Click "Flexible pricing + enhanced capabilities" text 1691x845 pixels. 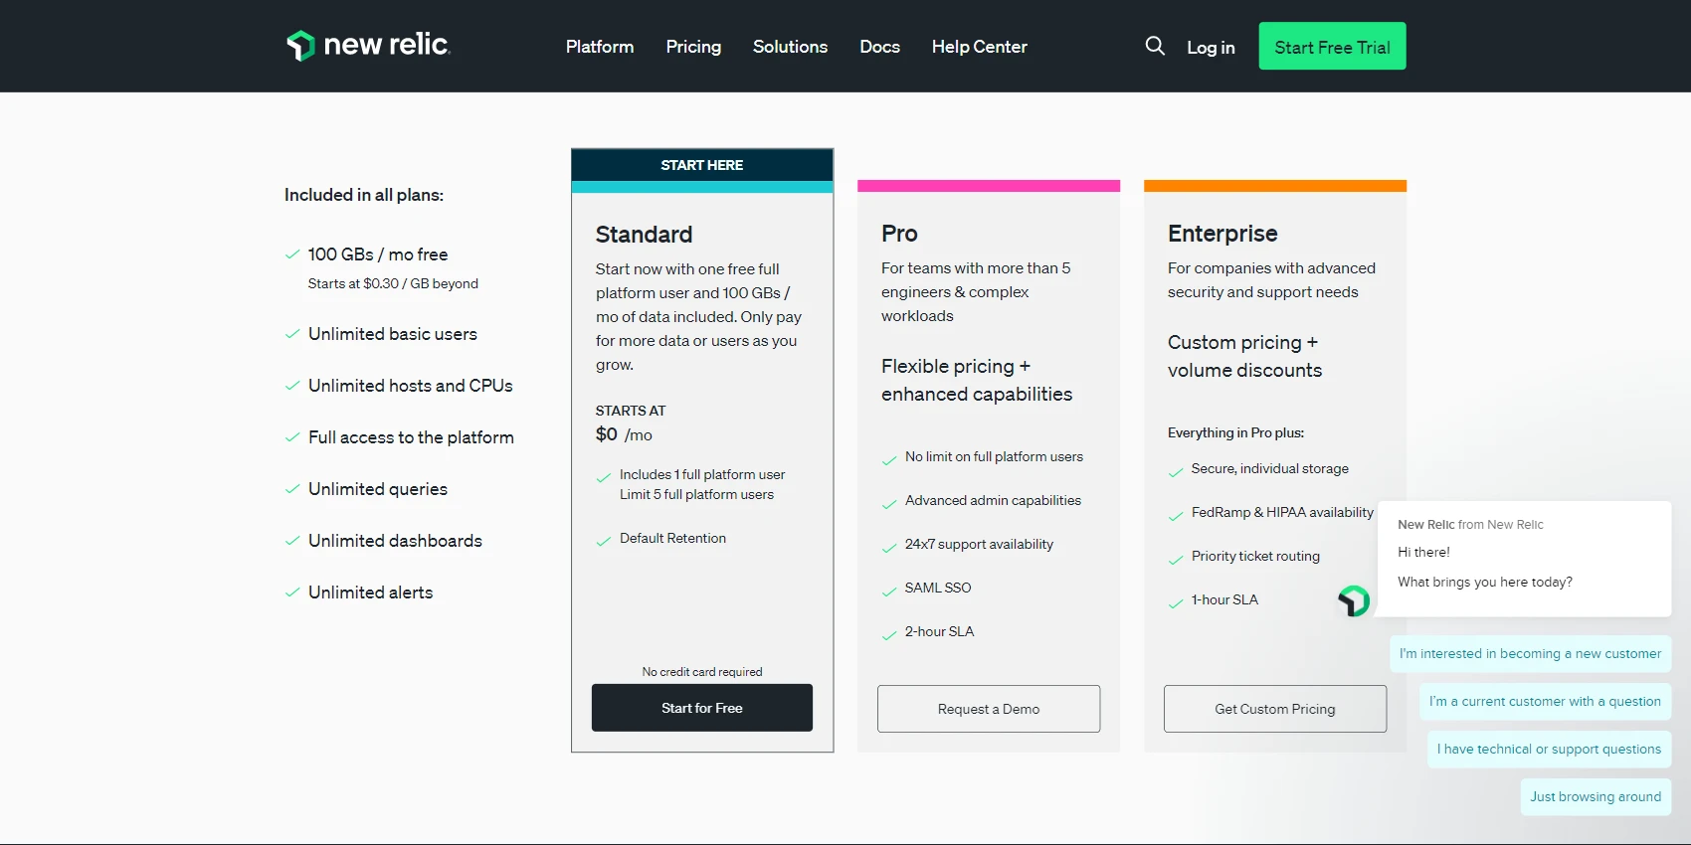tap(977, 381)
